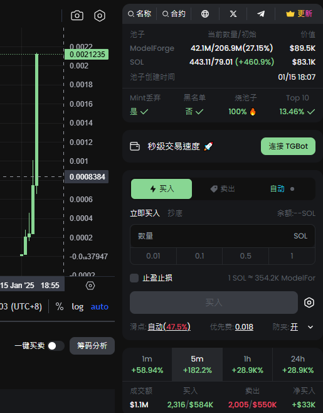Click the SOL pool row label
The image size is (323, 413).
click(x=137, y=62)
